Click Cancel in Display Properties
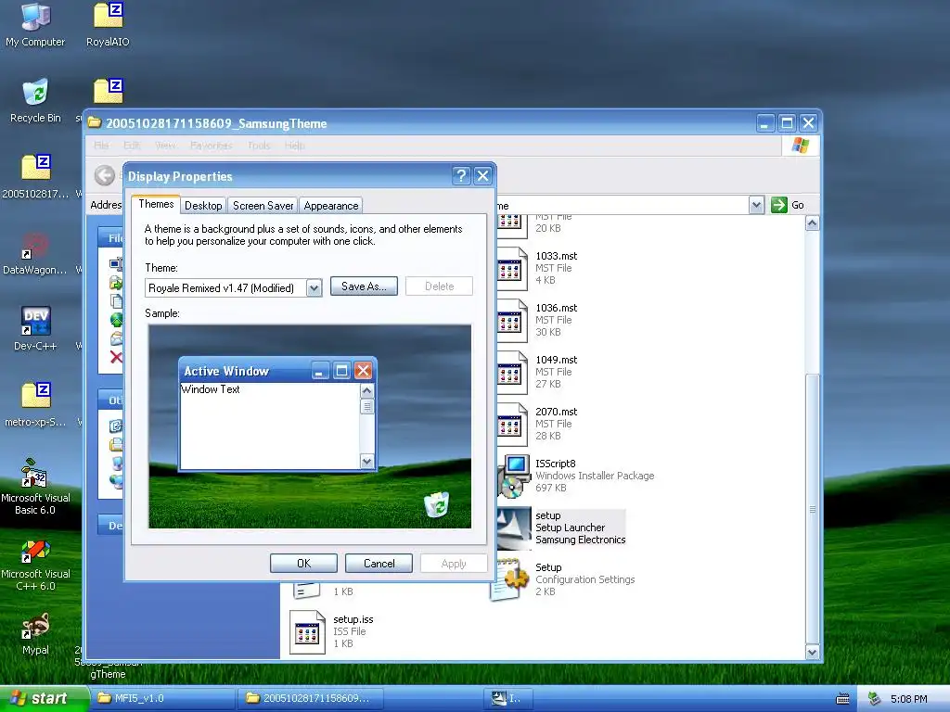The height and width of the screenshot is (712, 950). pyautogui.click(x=379, y=564)
